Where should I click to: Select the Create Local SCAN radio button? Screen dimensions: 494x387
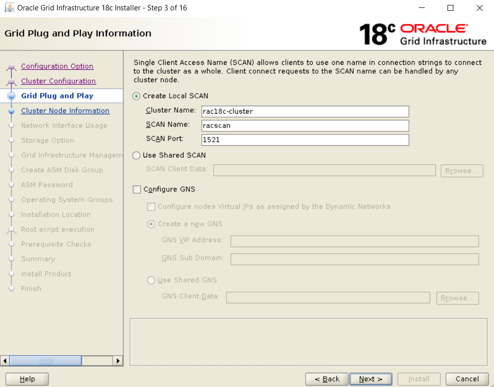[x=136, y=96]
